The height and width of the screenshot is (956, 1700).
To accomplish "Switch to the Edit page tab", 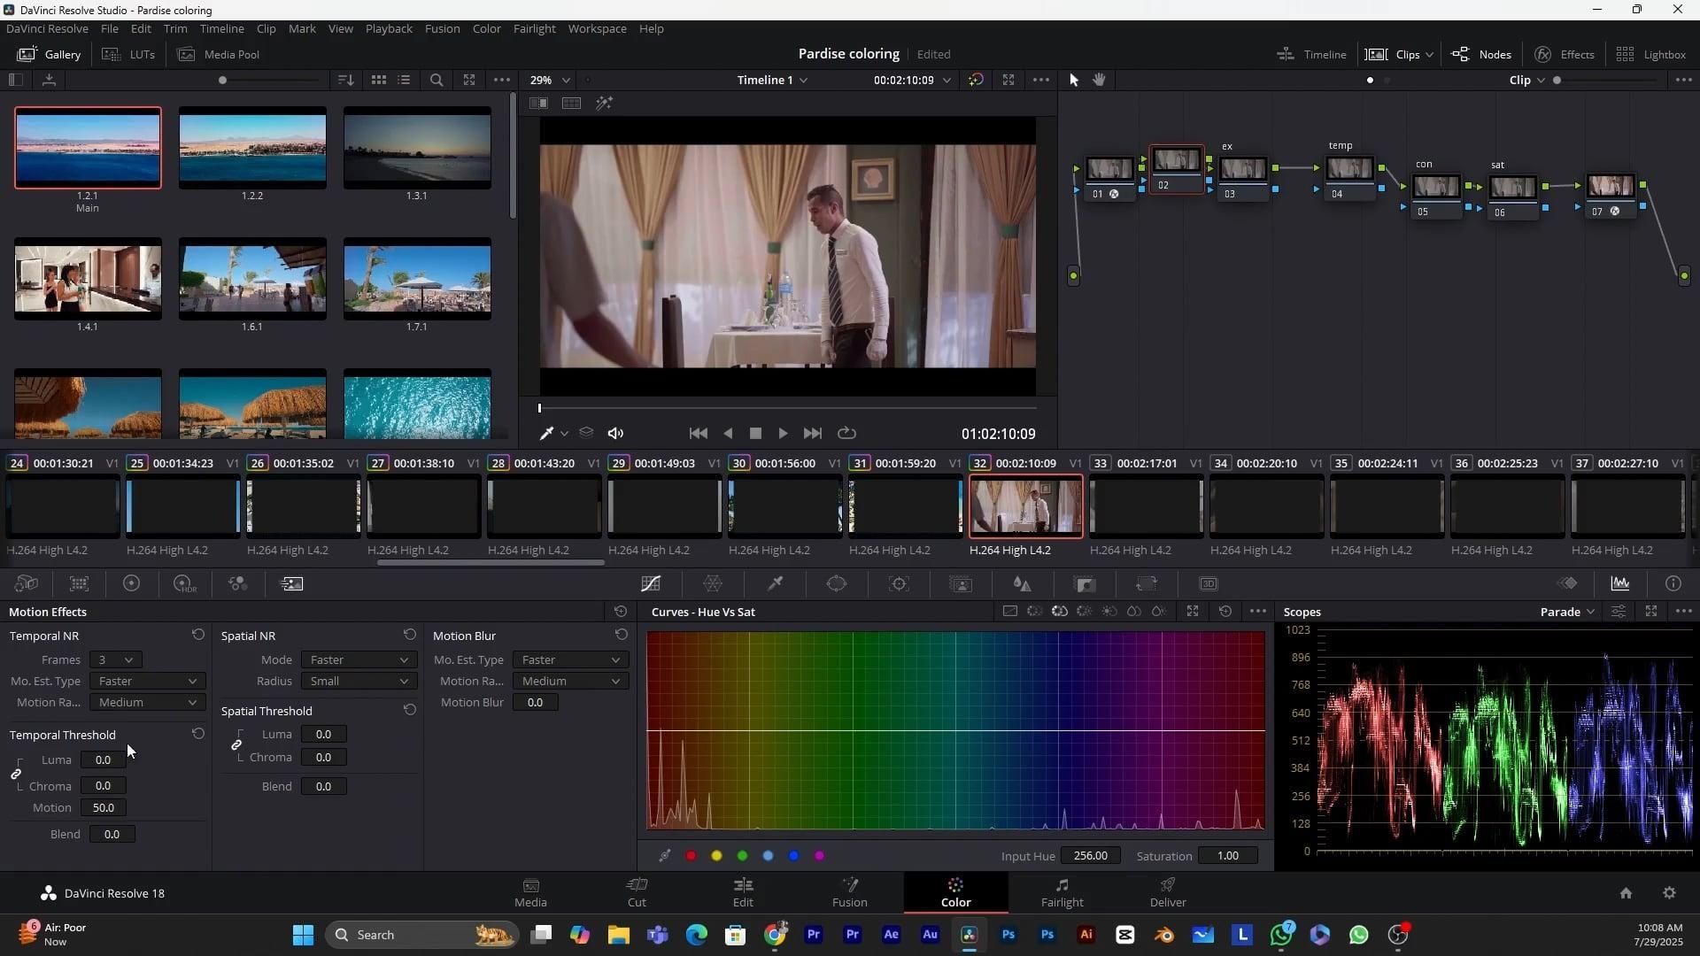I will 743,892.
